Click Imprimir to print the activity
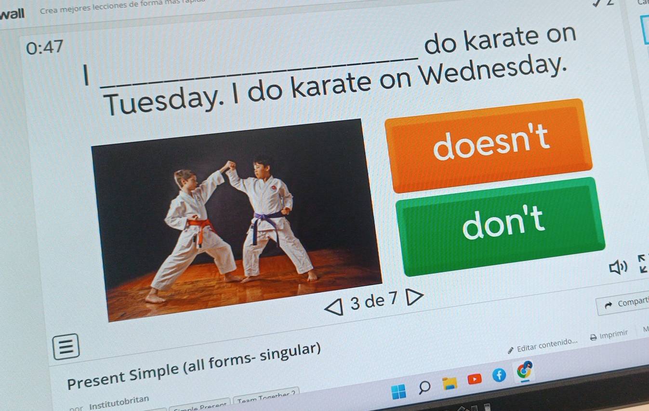The height and width of the screenshot is (411, 649). click(609, 335)
